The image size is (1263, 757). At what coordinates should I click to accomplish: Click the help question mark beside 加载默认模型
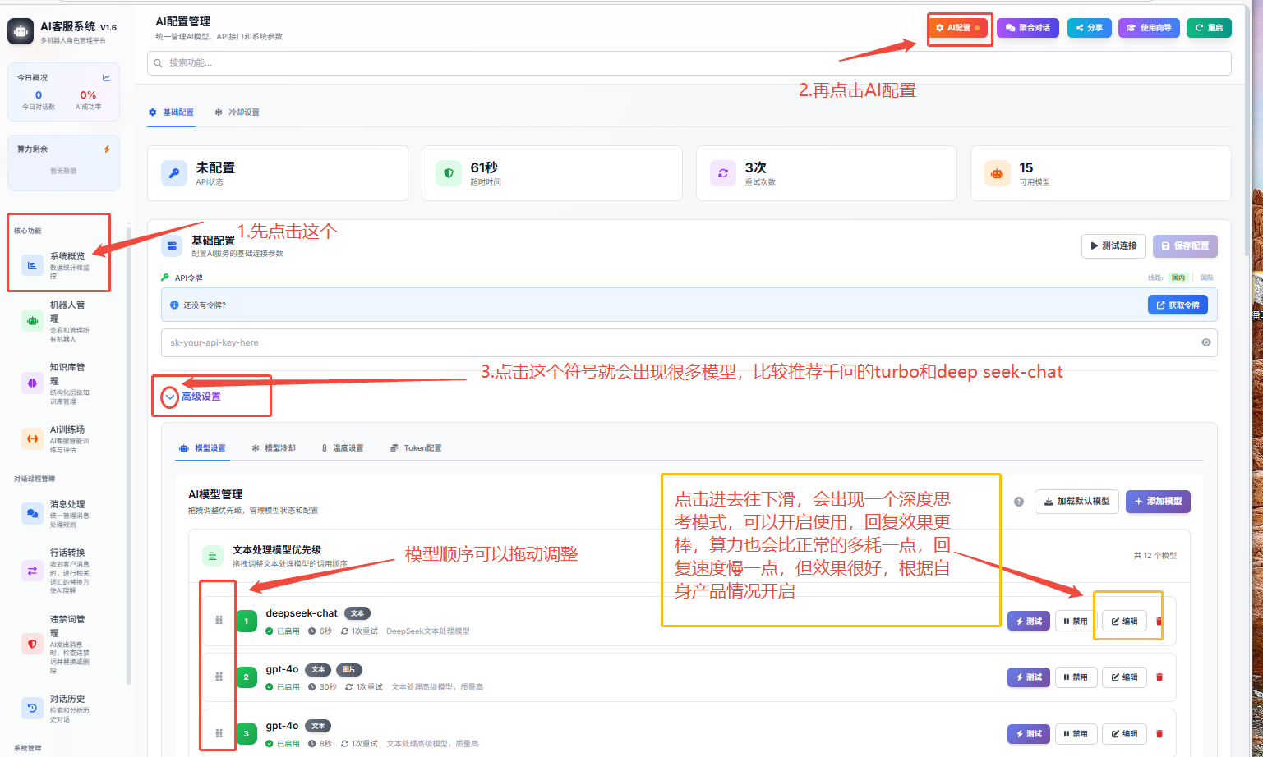1019,502
